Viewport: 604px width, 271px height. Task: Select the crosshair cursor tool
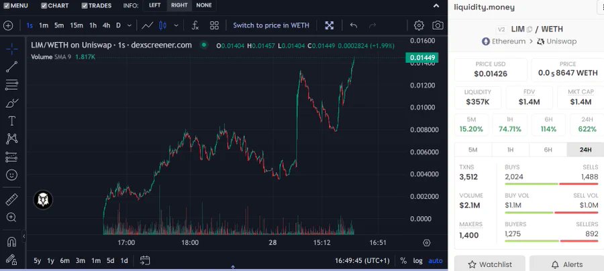tap(11, 49)
